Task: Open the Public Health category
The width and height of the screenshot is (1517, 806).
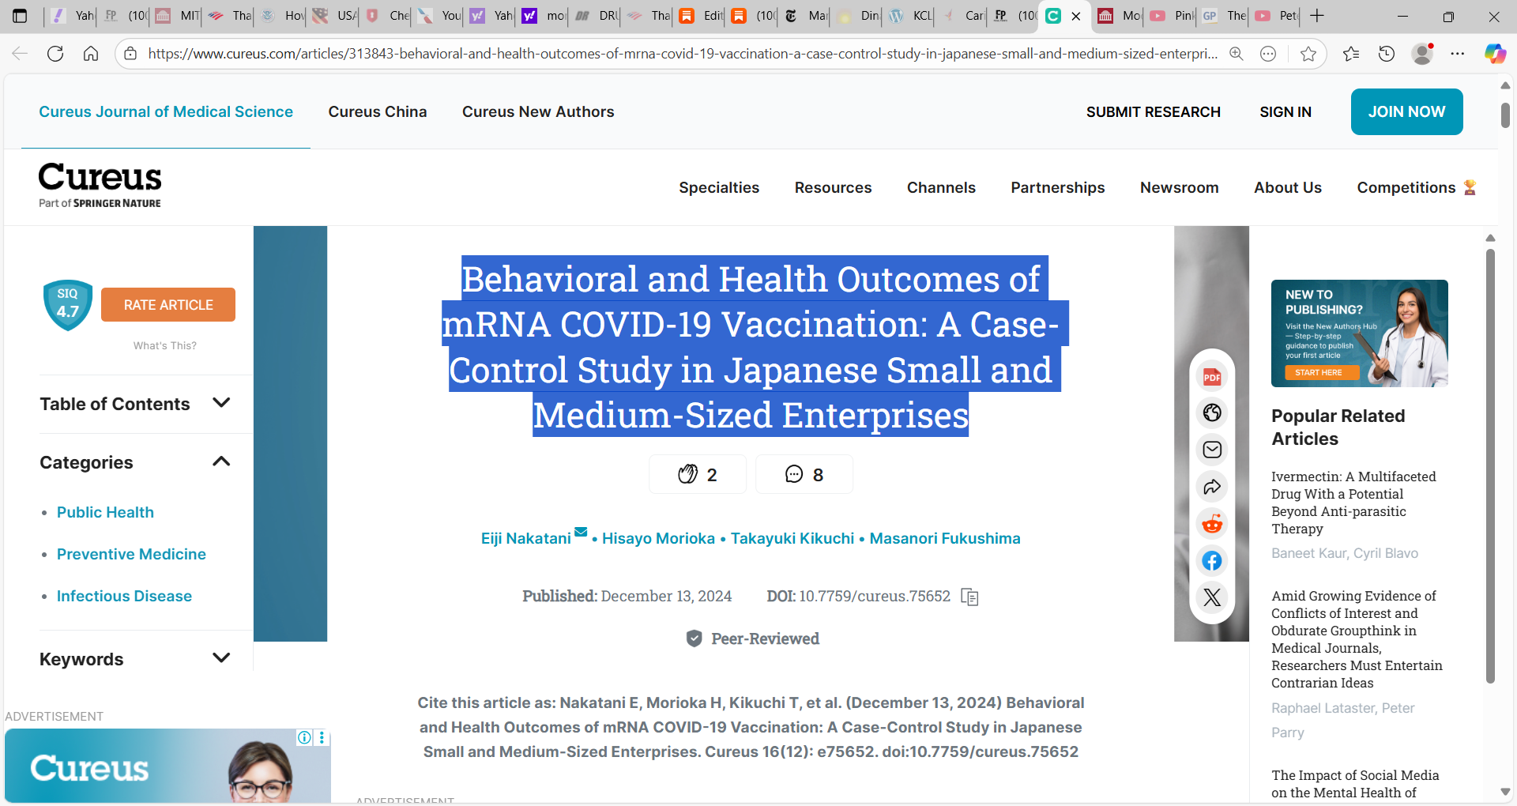Action: pos(105,512)
